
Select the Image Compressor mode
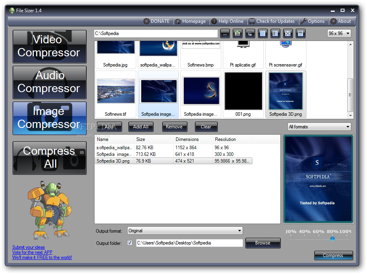click(x=50, y=118)
